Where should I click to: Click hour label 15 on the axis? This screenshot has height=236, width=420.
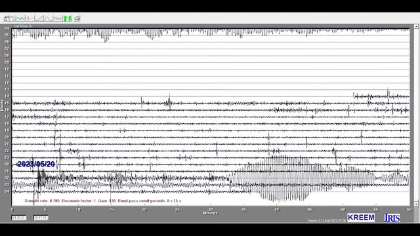point(7,103)
